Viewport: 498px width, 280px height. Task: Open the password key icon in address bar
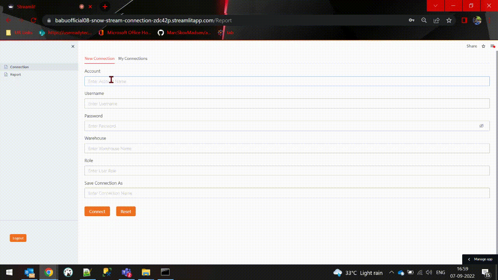[411, 20]
